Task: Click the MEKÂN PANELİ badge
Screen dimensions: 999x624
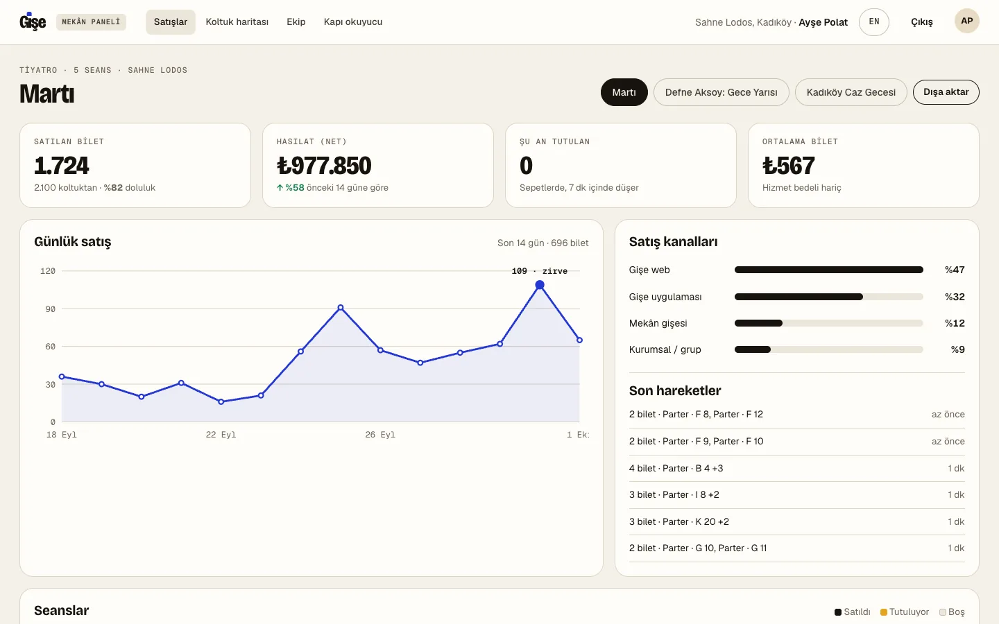Action: click(91, 22)
